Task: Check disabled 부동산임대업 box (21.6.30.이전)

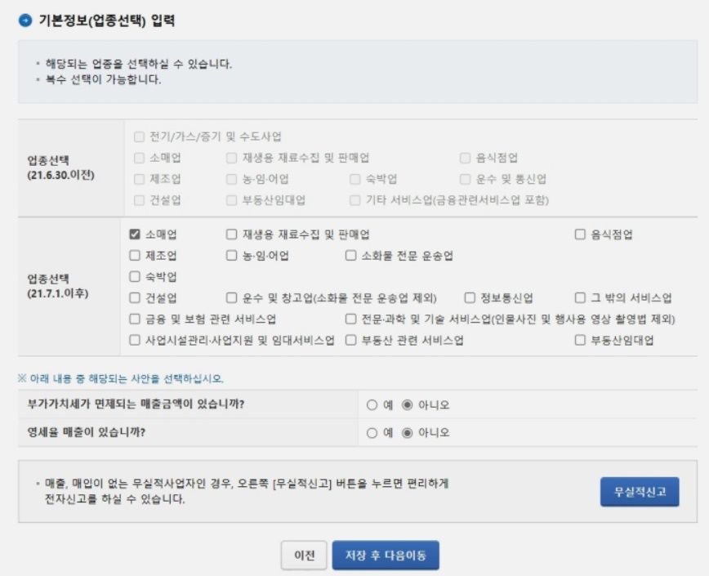Action: point(231,200)
